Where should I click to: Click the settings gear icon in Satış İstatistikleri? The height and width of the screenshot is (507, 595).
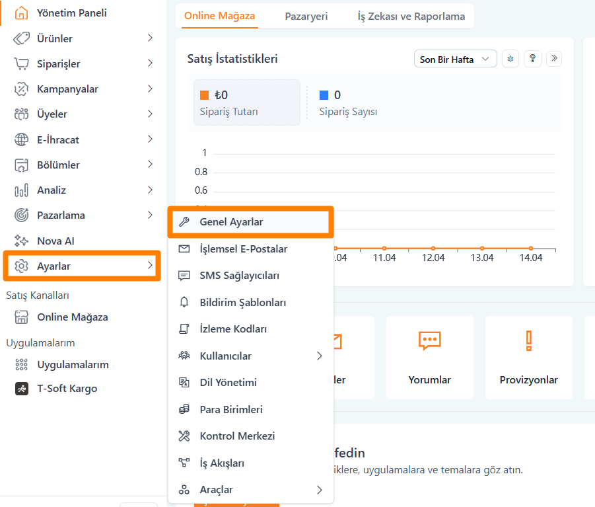510,59
